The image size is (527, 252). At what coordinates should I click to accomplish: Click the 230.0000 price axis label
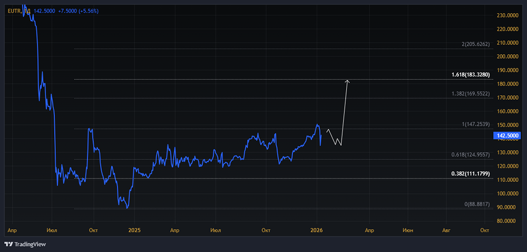coord(508,15)
